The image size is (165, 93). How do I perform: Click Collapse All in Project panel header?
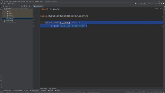(x=27, y=6)
